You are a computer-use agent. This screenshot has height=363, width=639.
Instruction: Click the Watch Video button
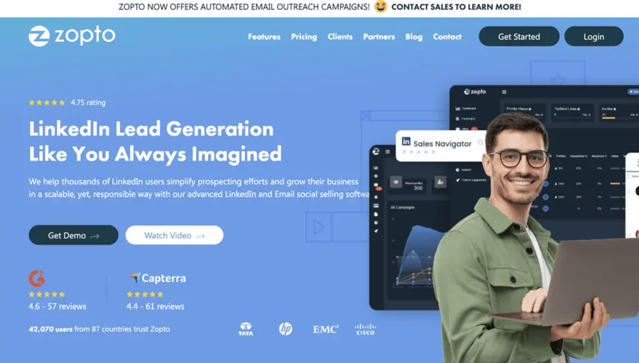(x=175, y=235)
